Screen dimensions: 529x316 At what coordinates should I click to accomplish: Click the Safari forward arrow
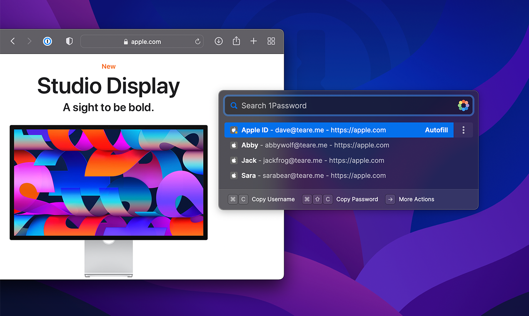coord(29,41)
